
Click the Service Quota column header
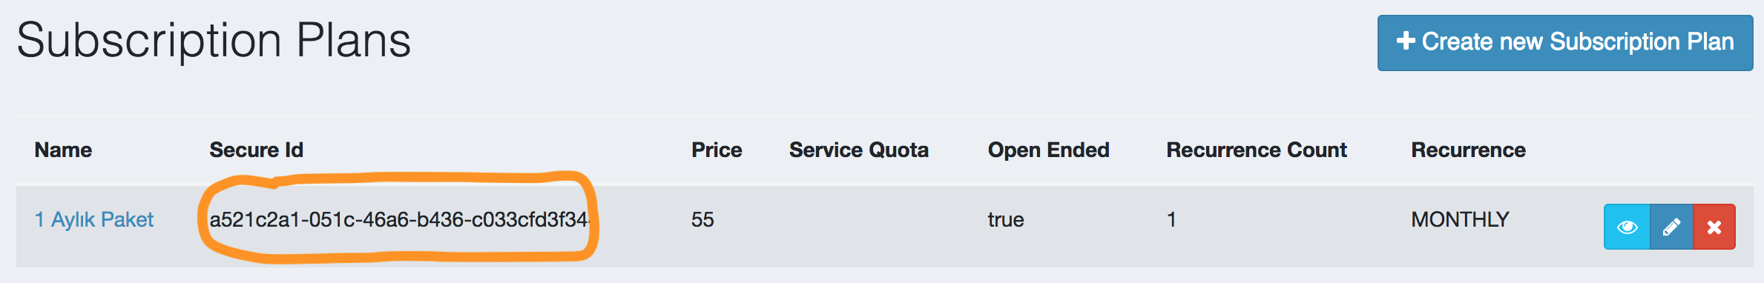pyautogui.click(x=859, y=150)
